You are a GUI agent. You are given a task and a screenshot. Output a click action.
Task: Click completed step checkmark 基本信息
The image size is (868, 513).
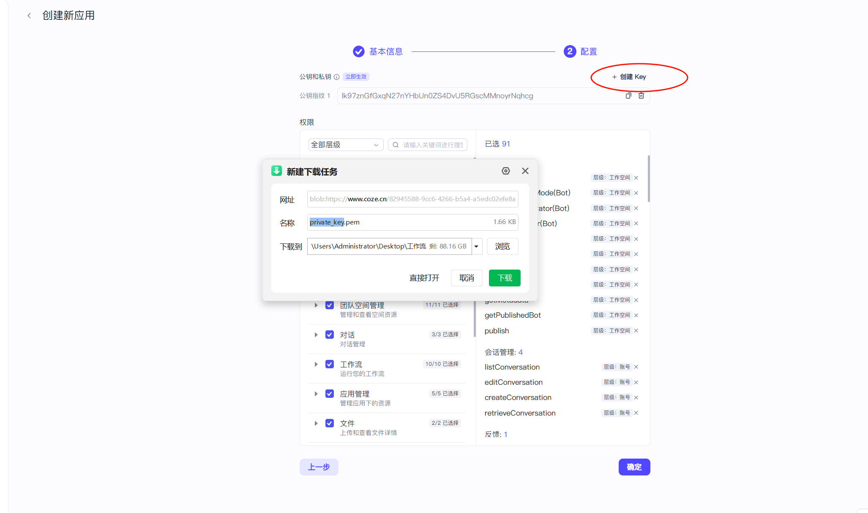pyautogui.click(x=359, y=51)
